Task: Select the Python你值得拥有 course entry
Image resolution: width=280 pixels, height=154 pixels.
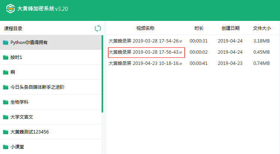Action: 29,43
